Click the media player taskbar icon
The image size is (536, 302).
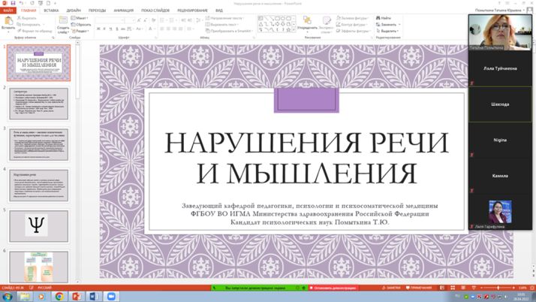(x=42, y=296)
